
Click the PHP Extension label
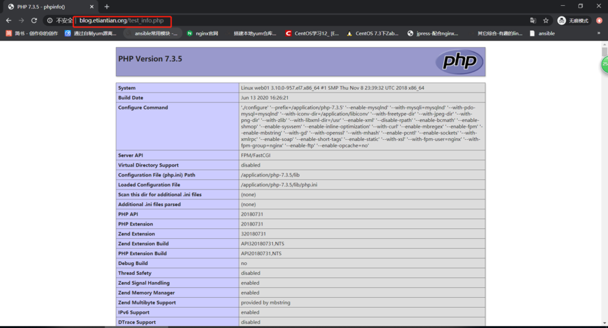coord(135,224)
